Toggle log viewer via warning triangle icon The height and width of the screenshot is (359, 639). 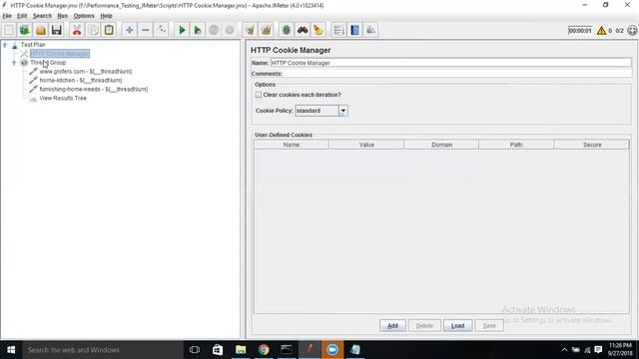pos(601,31)
